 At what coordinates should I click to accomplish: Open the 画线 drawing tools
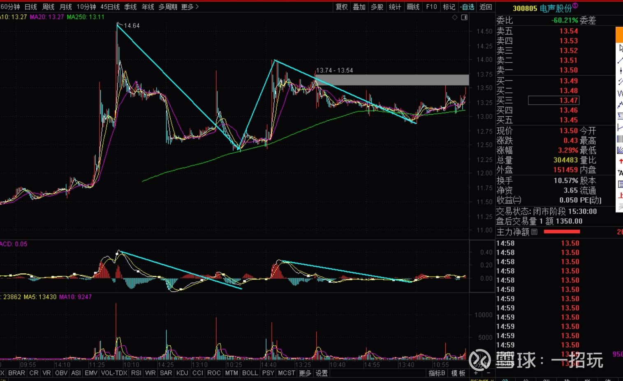tap(413, 7)
